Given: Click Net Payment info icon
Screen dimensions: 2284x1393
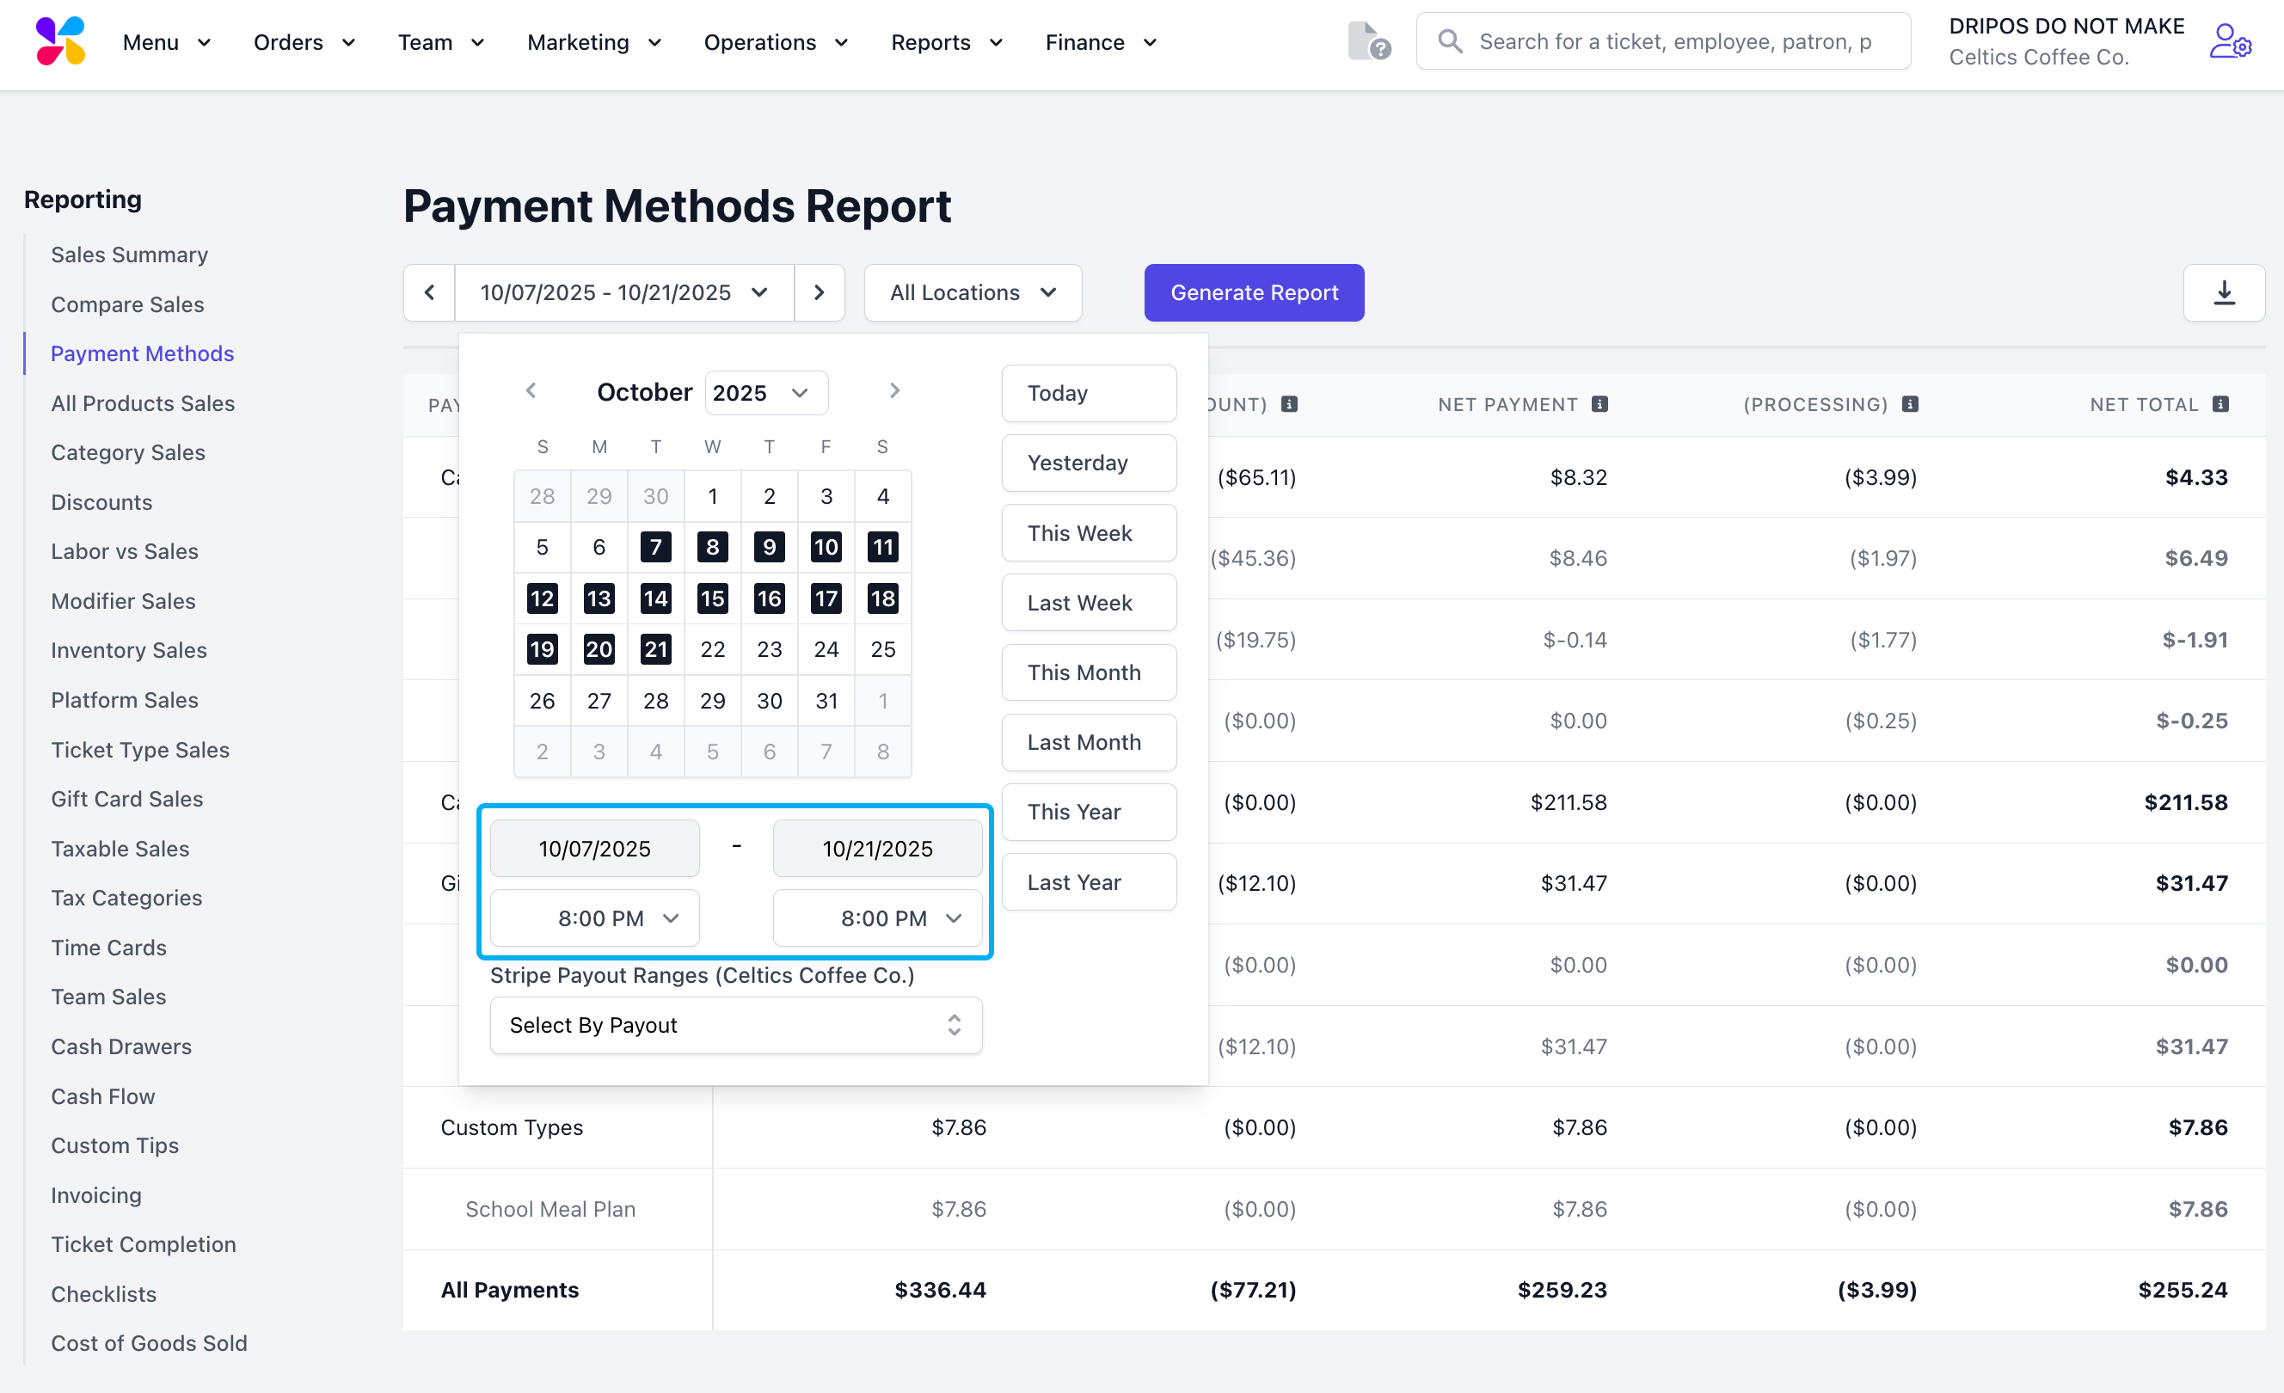Looking at the screenshot, I should point(1599,404).
